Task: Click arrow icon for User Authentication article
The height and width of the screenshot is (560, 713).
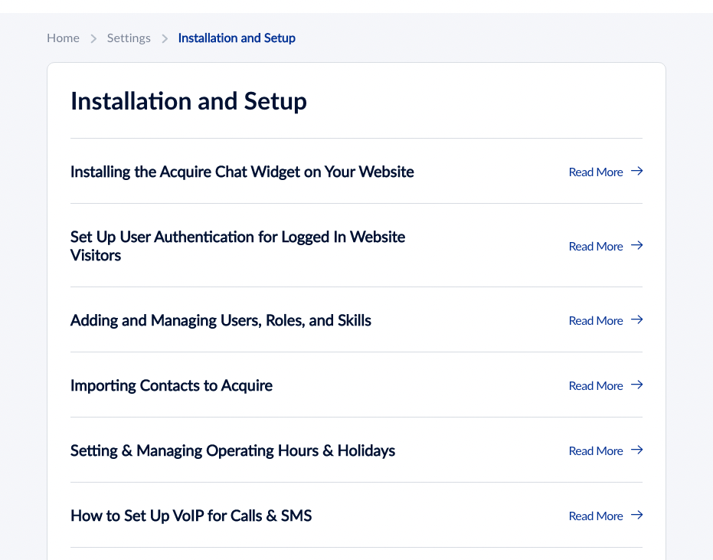Action: [636, 246]
